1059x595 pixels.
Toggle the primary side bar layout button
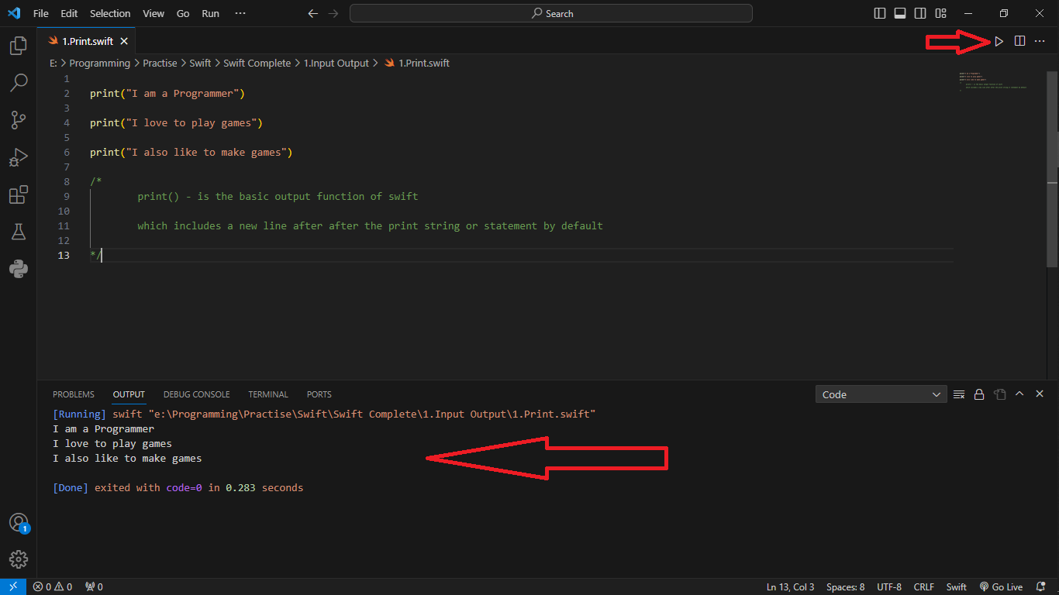coord(880,13)
